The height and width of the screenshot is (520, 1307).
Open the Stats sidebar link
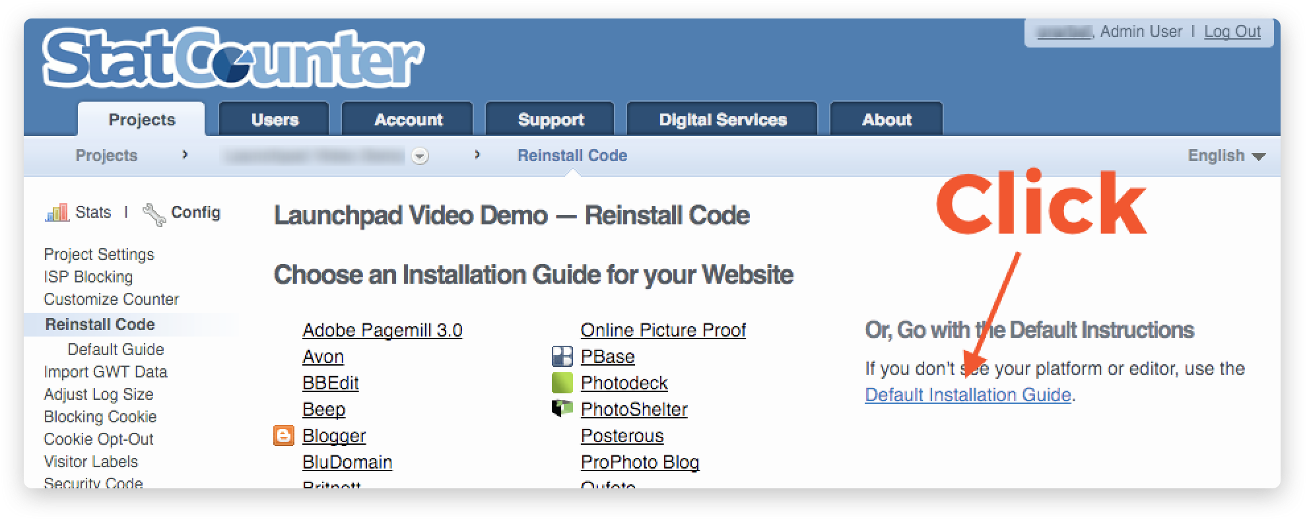[x=93, y=212]
